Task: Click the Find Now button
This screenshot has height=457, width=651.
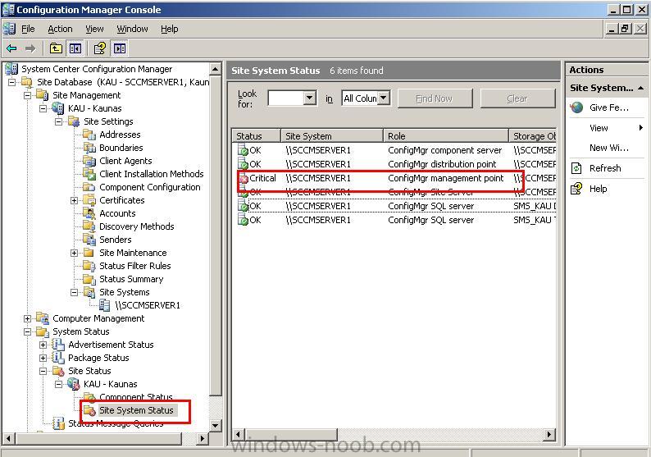Action: point(435,98)
